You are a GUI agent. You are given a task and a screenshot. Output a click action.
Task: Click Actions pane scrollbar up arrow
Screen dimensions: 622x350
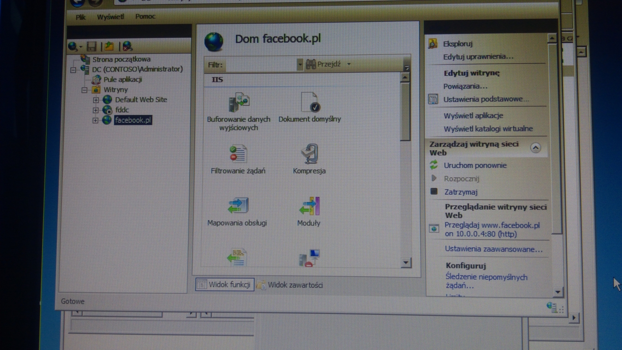point(553,38)
